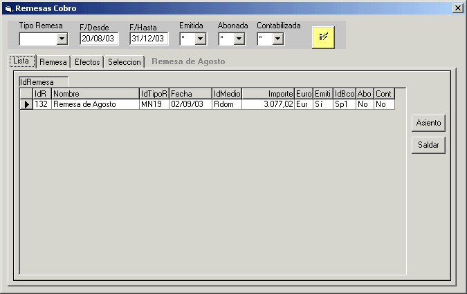Sort by the Nombre column header
This screenshot has height=294, width=467.
[95, 93]
